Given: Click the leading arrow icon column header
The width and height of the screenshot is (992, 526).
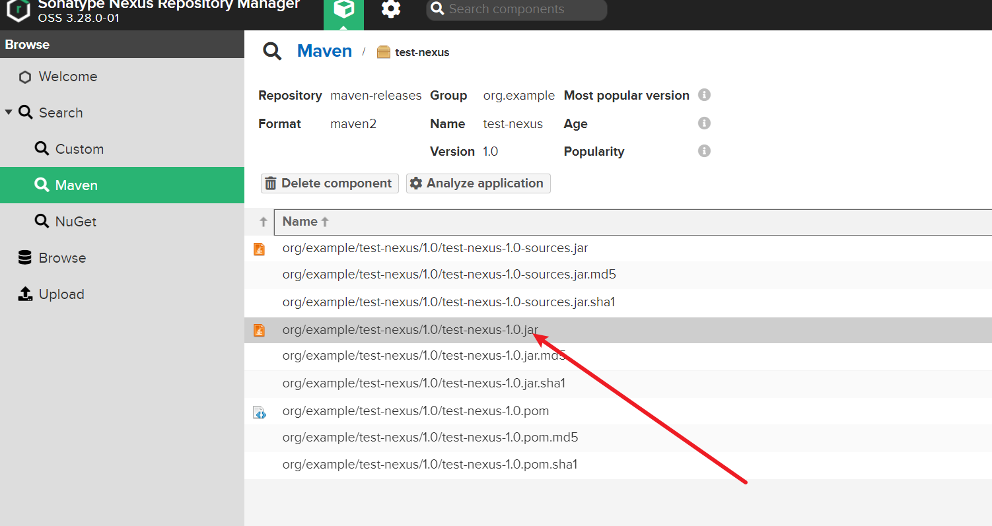Looking at the screenshot, I should pyautogui.click(x=263, y=222).
